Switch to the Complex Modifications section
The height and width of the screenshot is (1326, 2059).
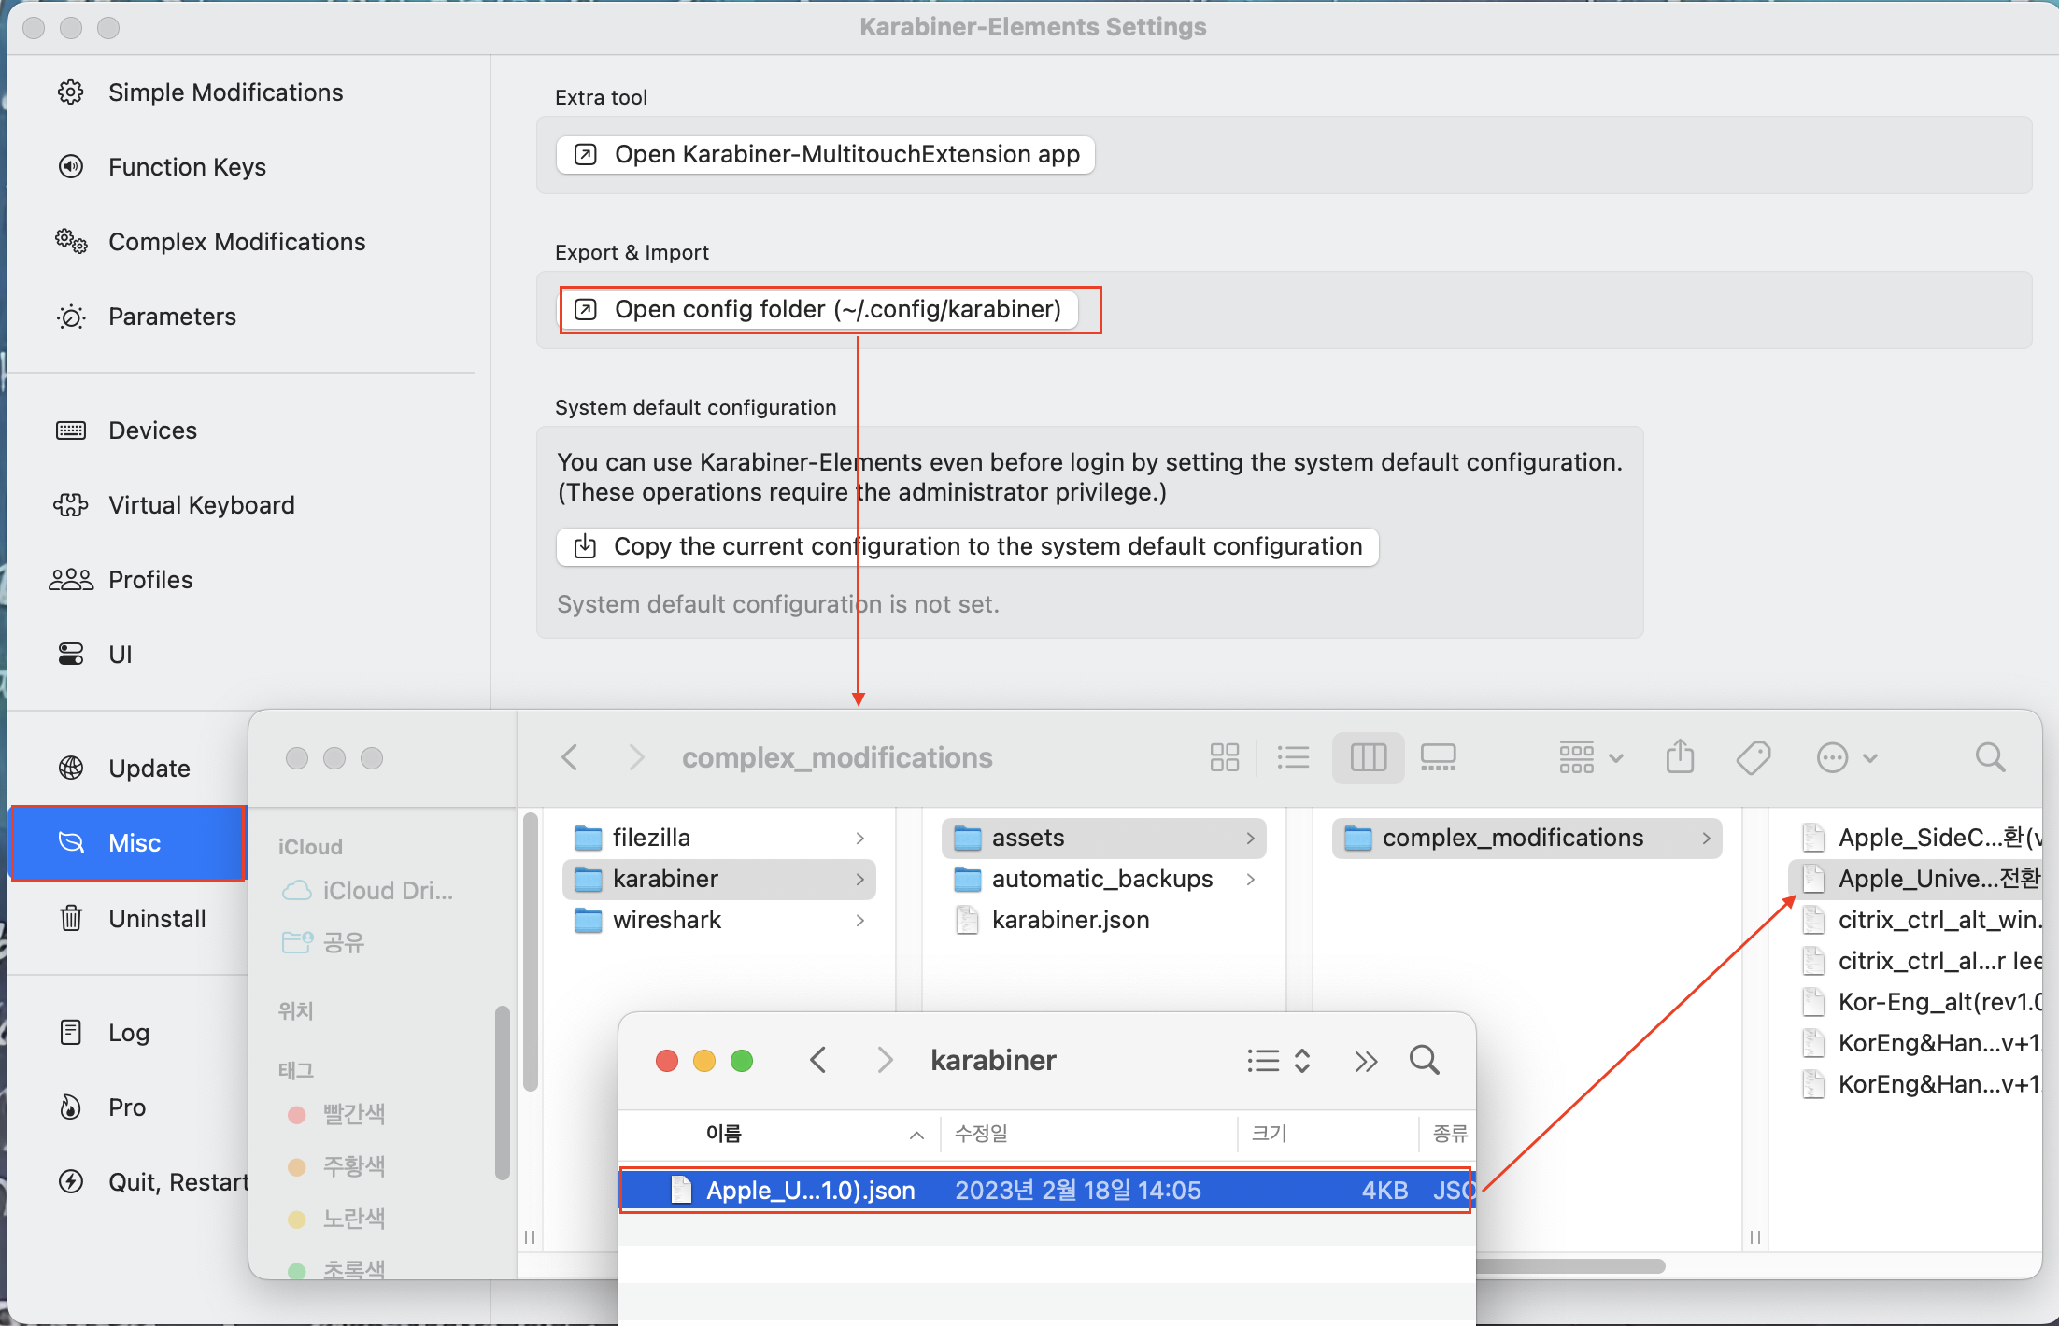236,241
